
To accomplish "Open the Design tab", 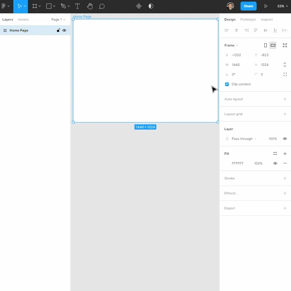I will [x=230, y=19].
